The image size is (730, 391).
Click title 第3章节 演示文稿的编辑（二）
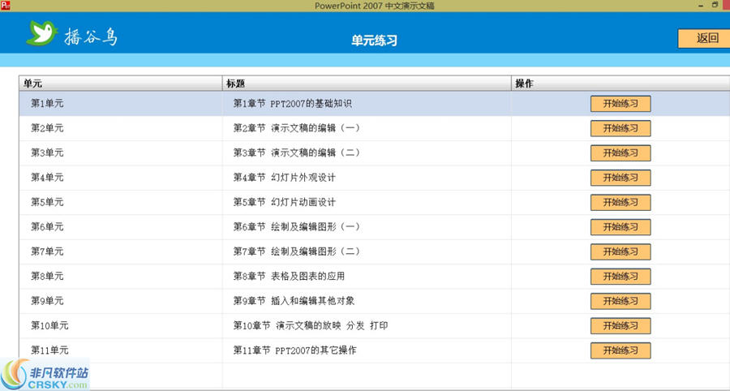[x=297, y=153]
